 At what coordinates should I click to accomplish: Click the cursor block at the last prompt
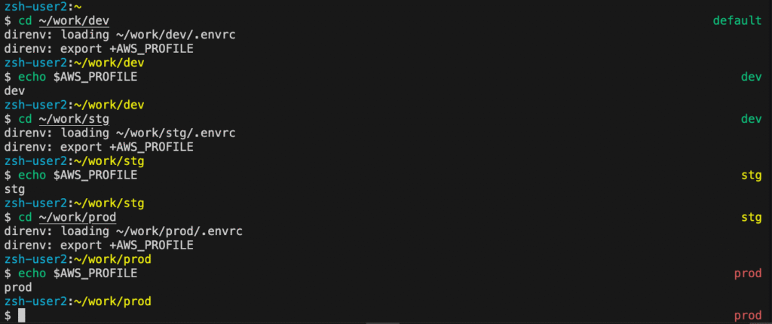(x=22, y=315)
